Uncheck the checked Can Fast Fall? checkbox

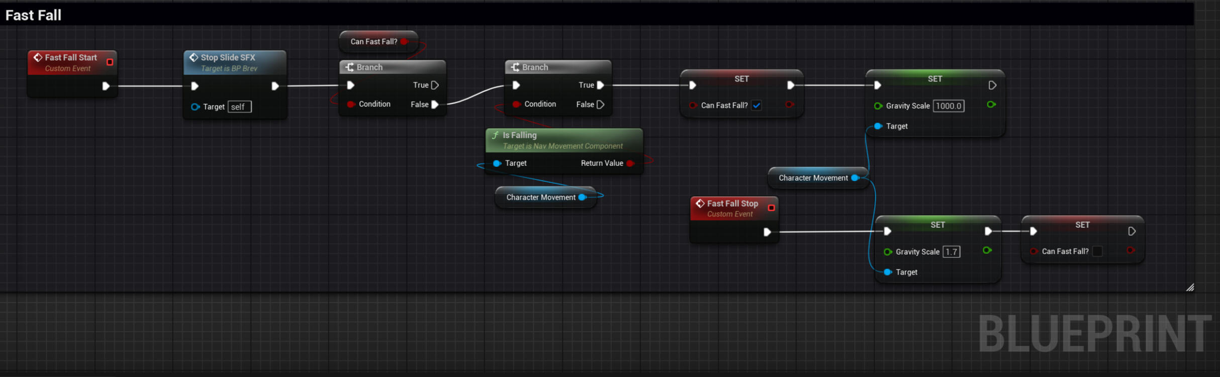tap(757, 106)
